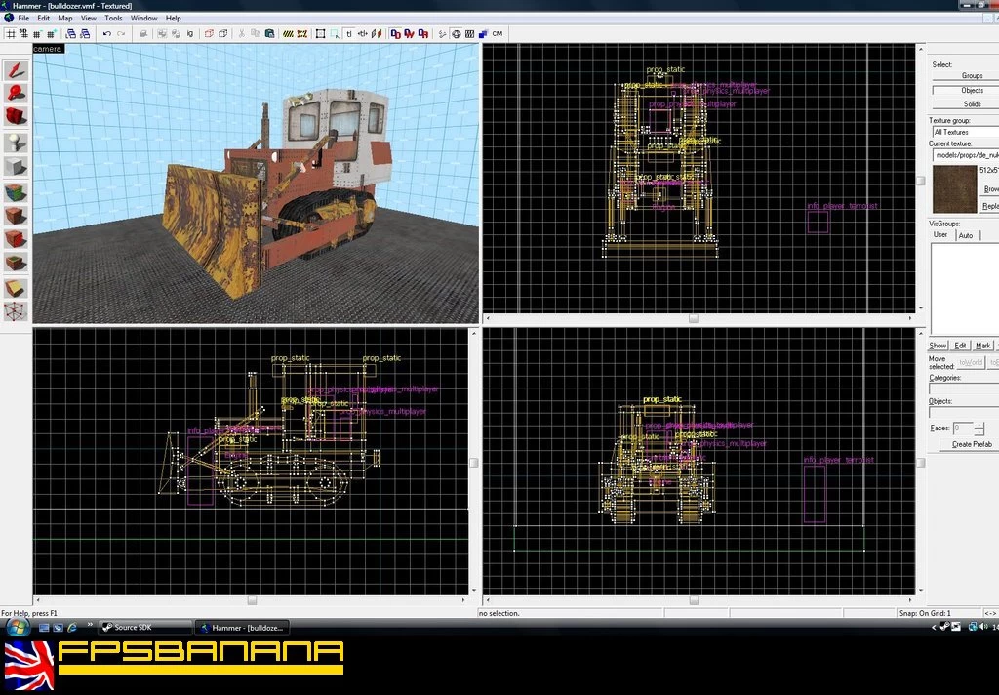Toggle the texture lock 'tl' button
The image size is (999, 695).
coord(349,34)
